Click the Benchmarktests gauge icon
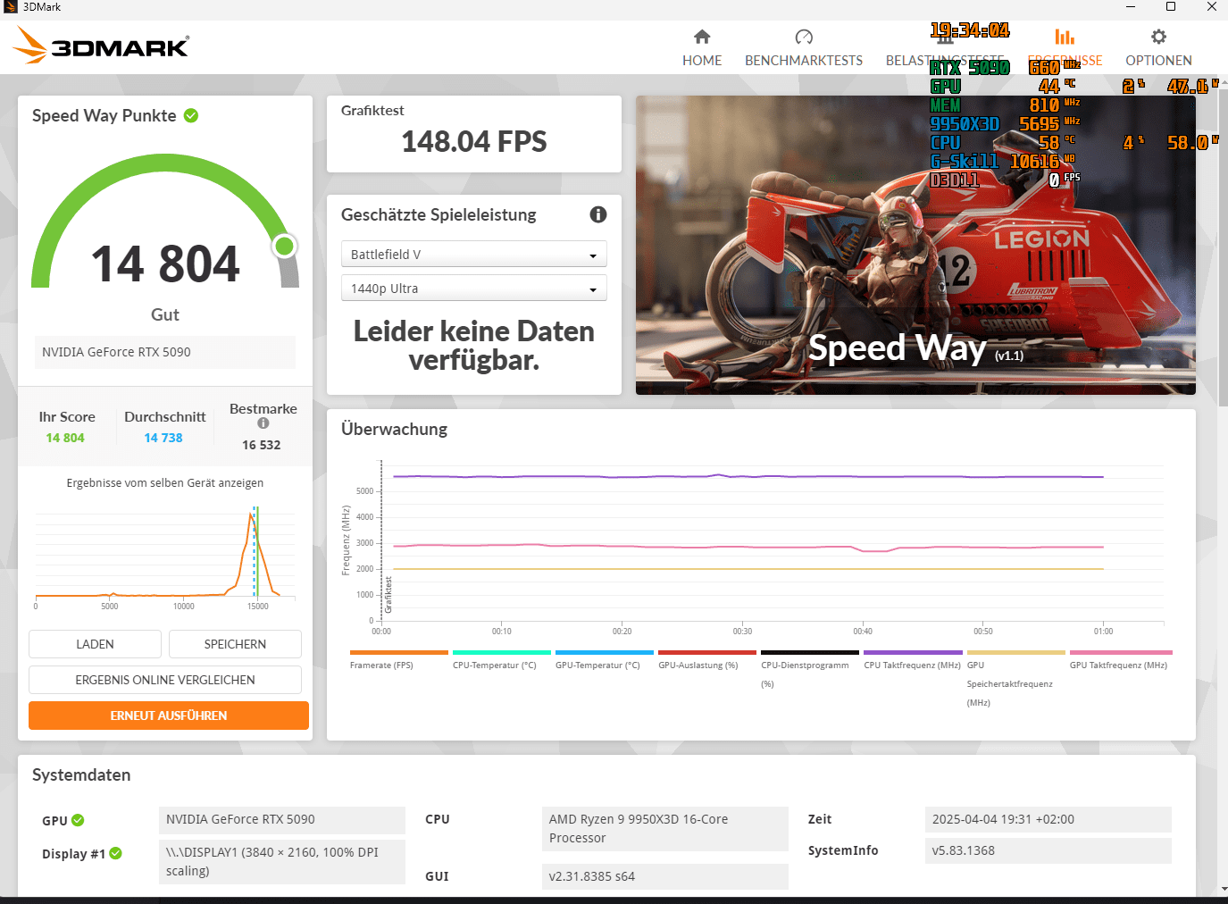The height and width of the screenshot is (904, 1228). click(x=804, y=37)
